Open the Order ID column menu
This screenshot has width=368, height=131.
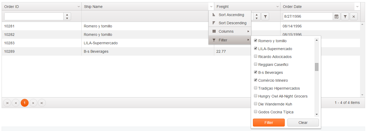tap(78, 7)
